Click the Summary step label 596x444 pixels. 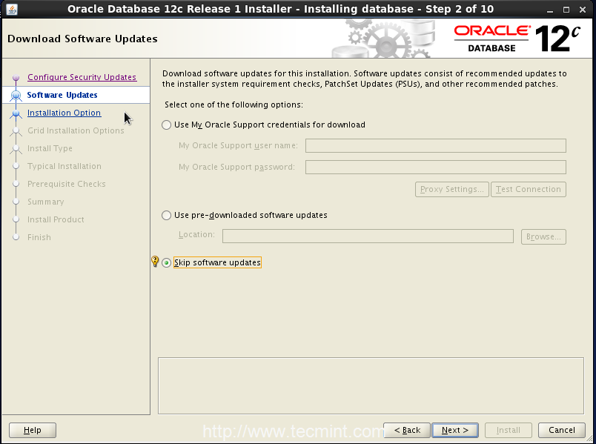coord(46,202)
